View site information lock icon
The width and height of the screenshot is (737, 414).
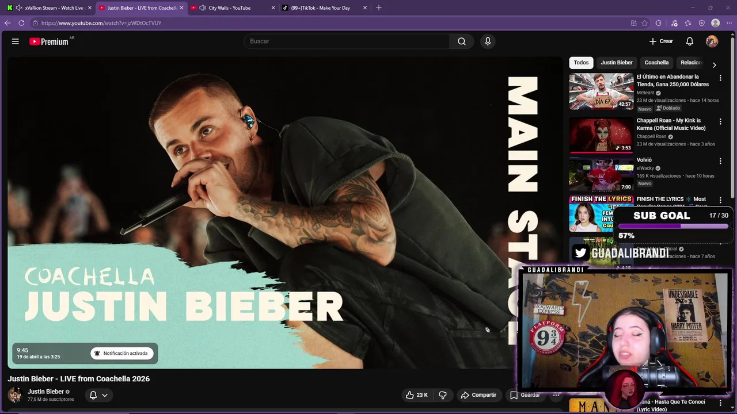tap(35, 23)
